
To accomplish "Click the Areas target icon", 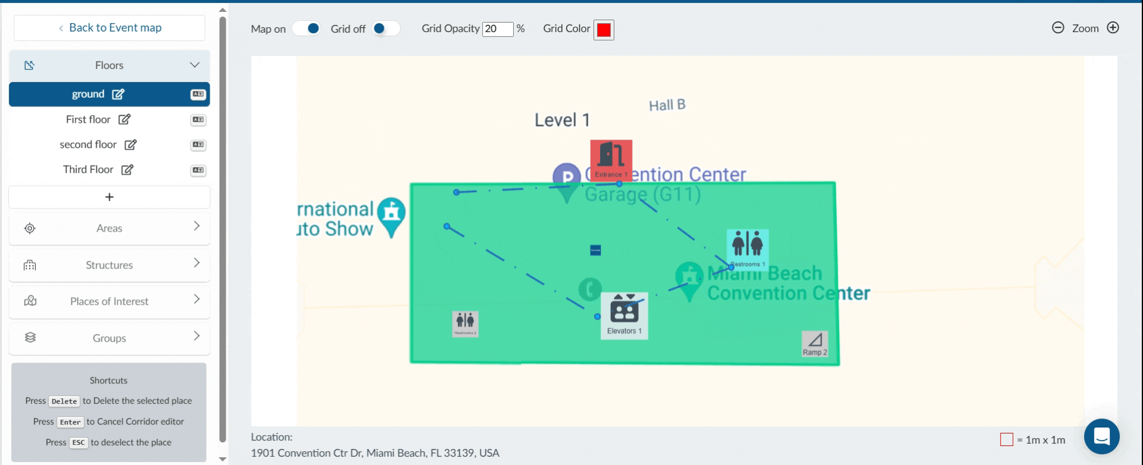I will click(30, 228).
